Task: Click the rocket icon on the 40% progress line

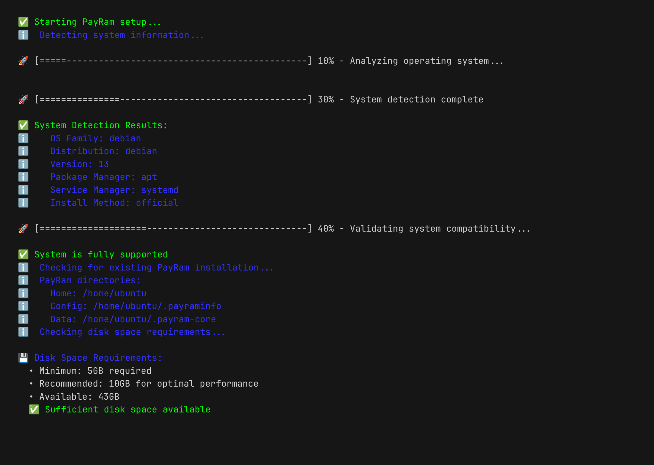Action: tap(23, 229)
